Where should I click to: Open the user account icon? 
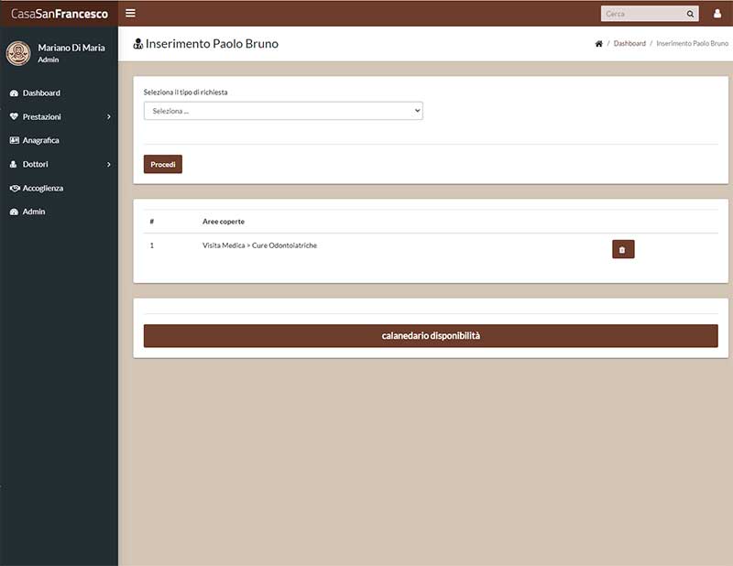tap(717, 14)
